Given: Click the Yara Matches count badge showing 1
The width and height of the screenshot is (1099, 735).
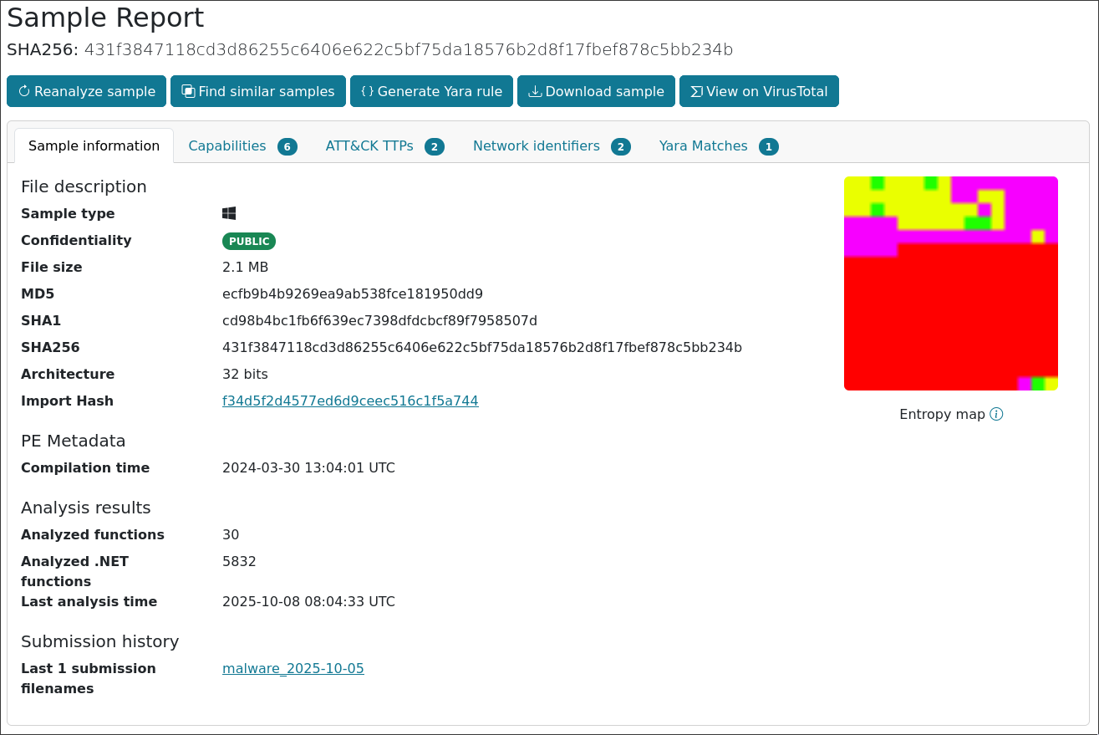Looking at the screenshot, I should click(x=769, y=146).
